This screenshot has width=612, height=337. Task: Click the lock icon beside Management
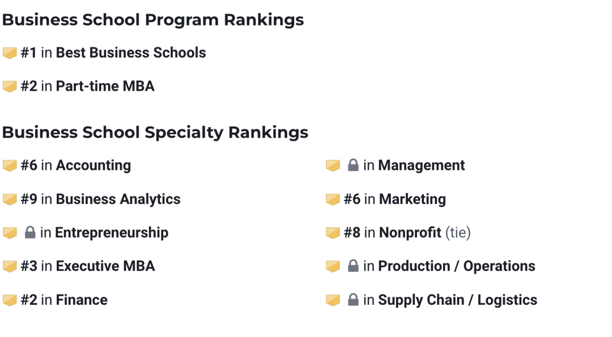click(353, 165)
